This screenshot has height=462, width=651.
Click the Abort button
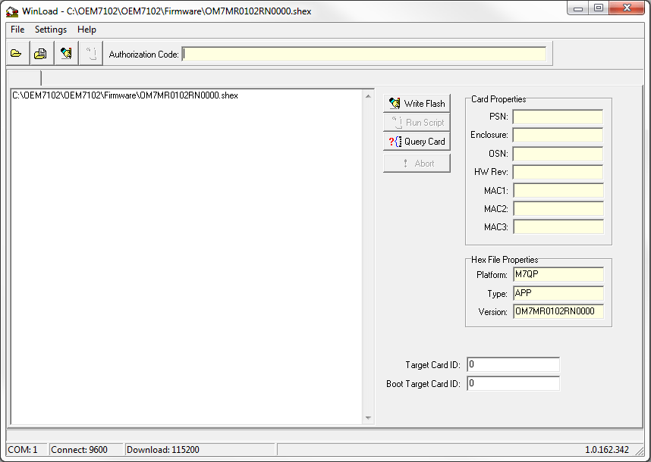[x=417, y=164]
